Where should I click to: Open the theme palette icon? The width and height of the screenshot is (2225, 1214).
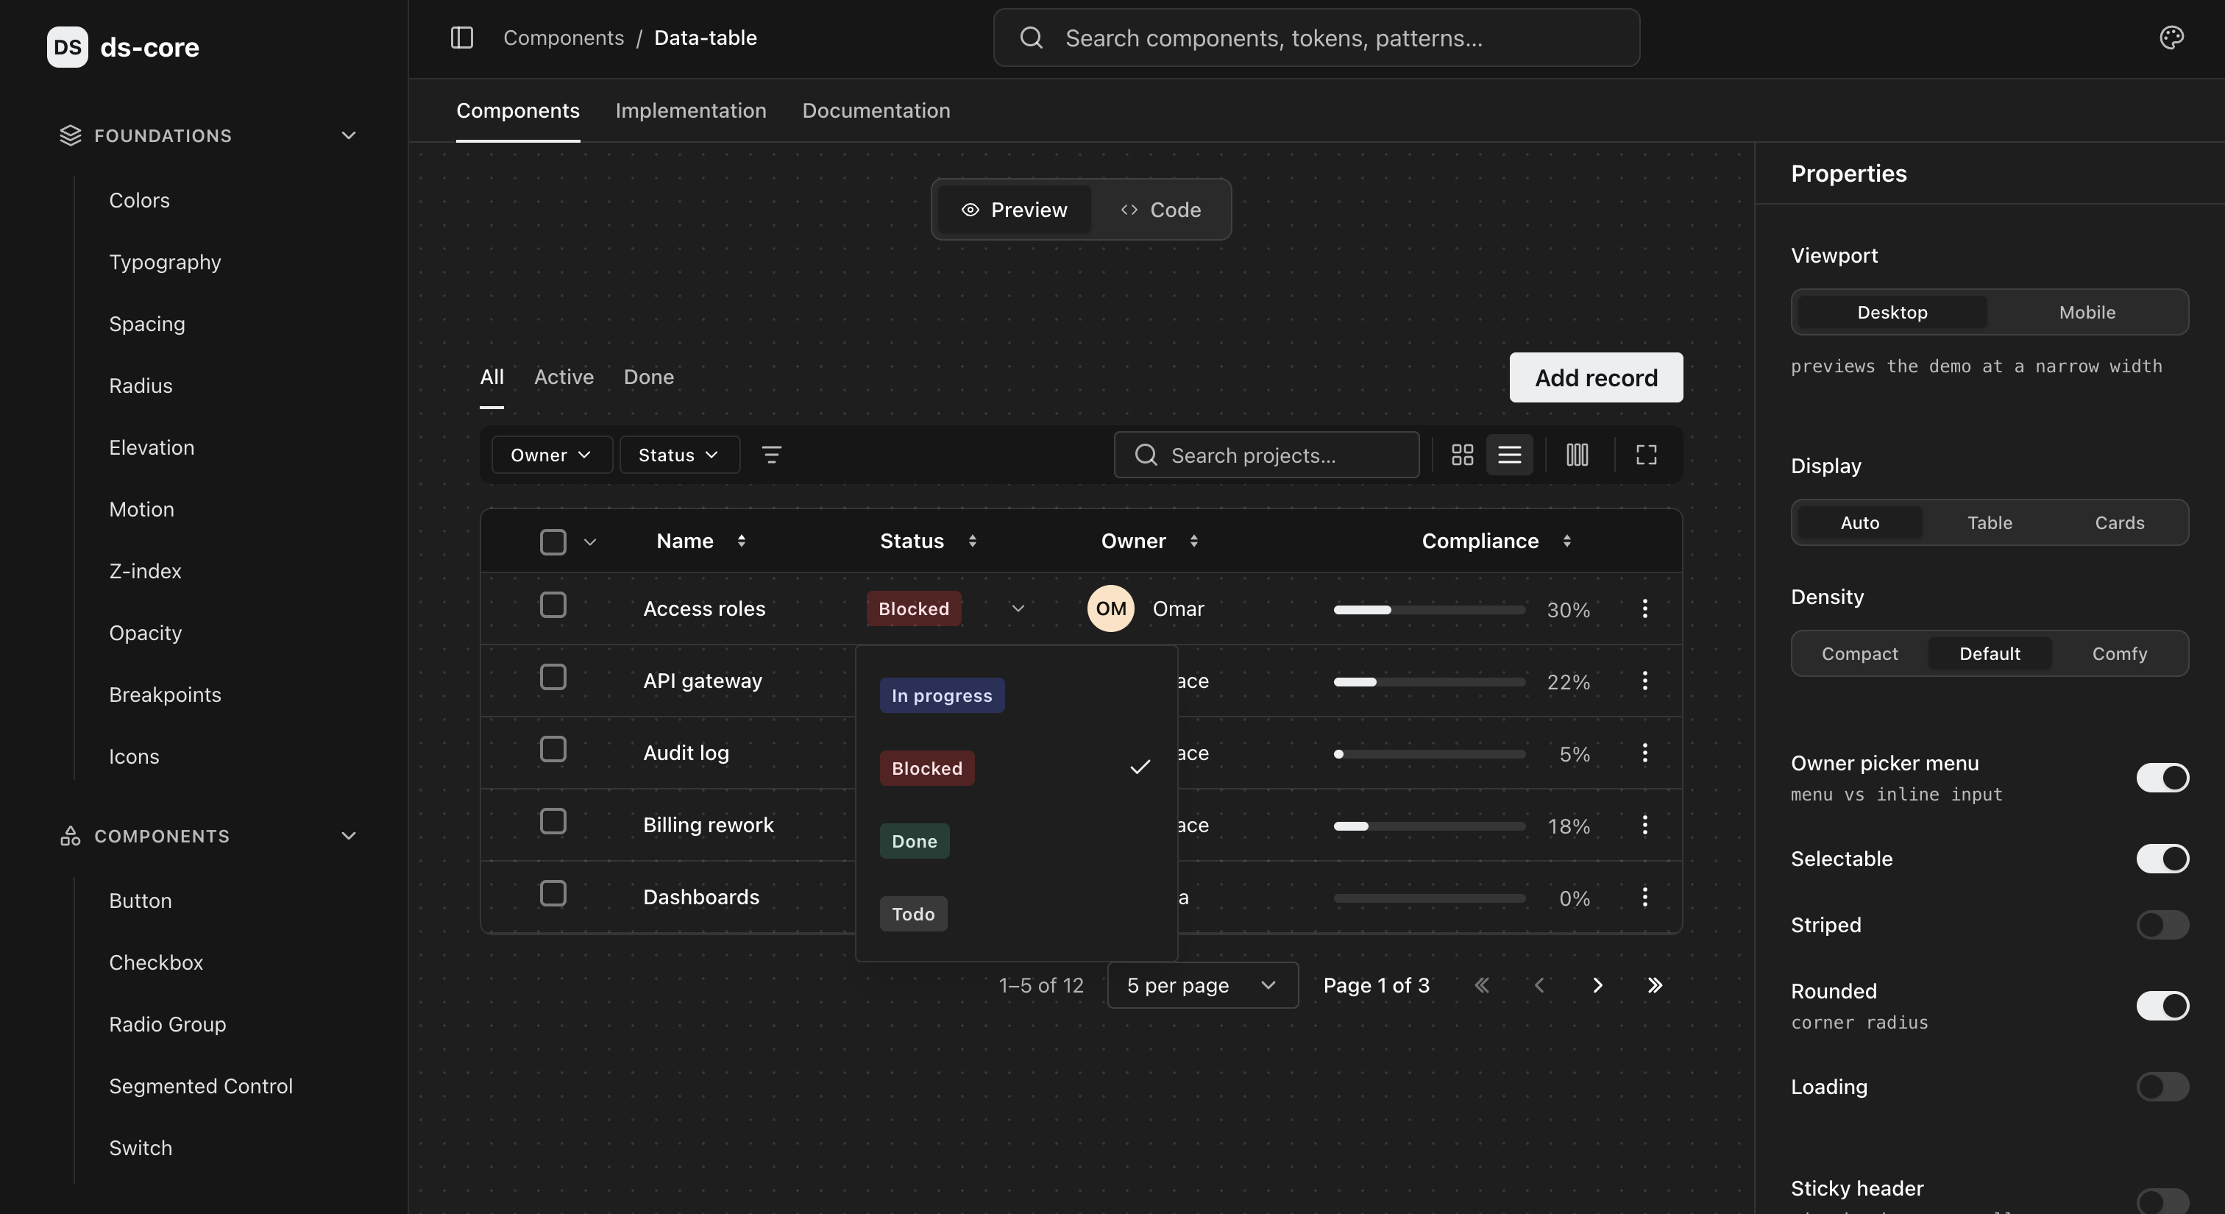[2171, 37]
